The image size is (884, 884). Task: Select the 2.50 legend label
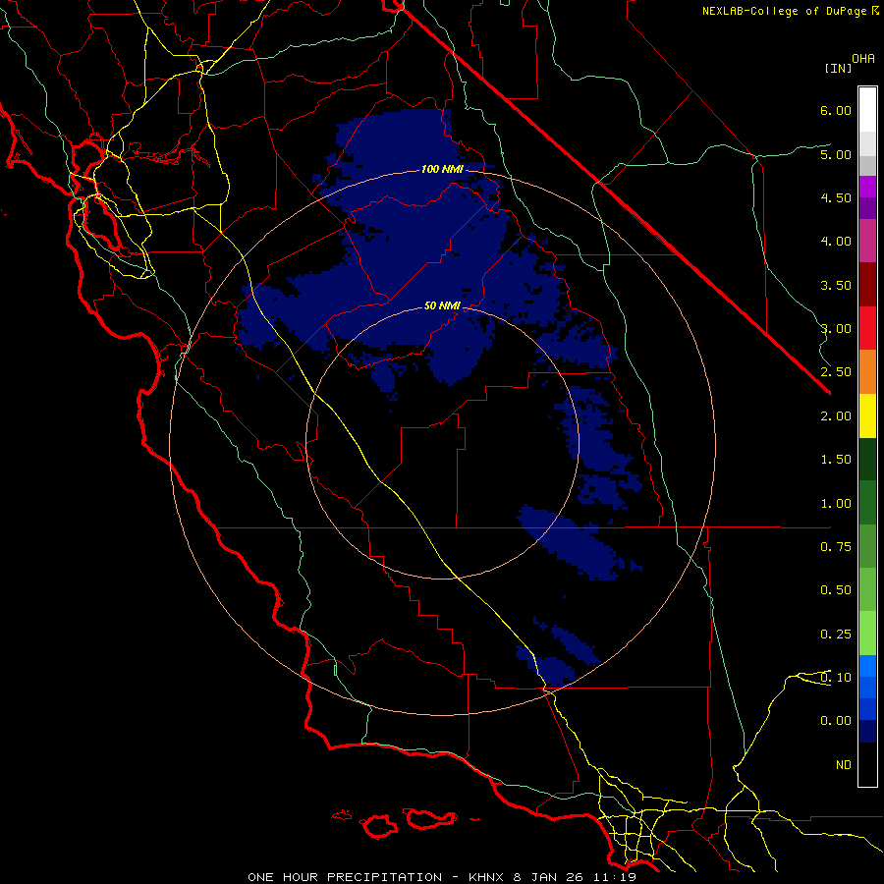(x=836, y=372)
